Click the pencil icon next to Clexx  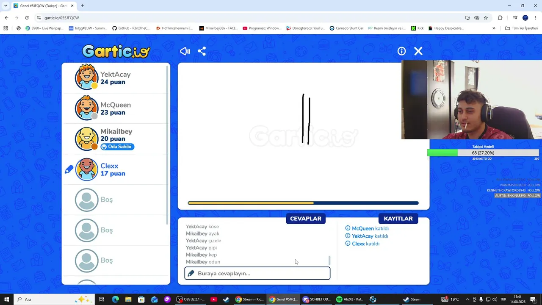[69, 169]
